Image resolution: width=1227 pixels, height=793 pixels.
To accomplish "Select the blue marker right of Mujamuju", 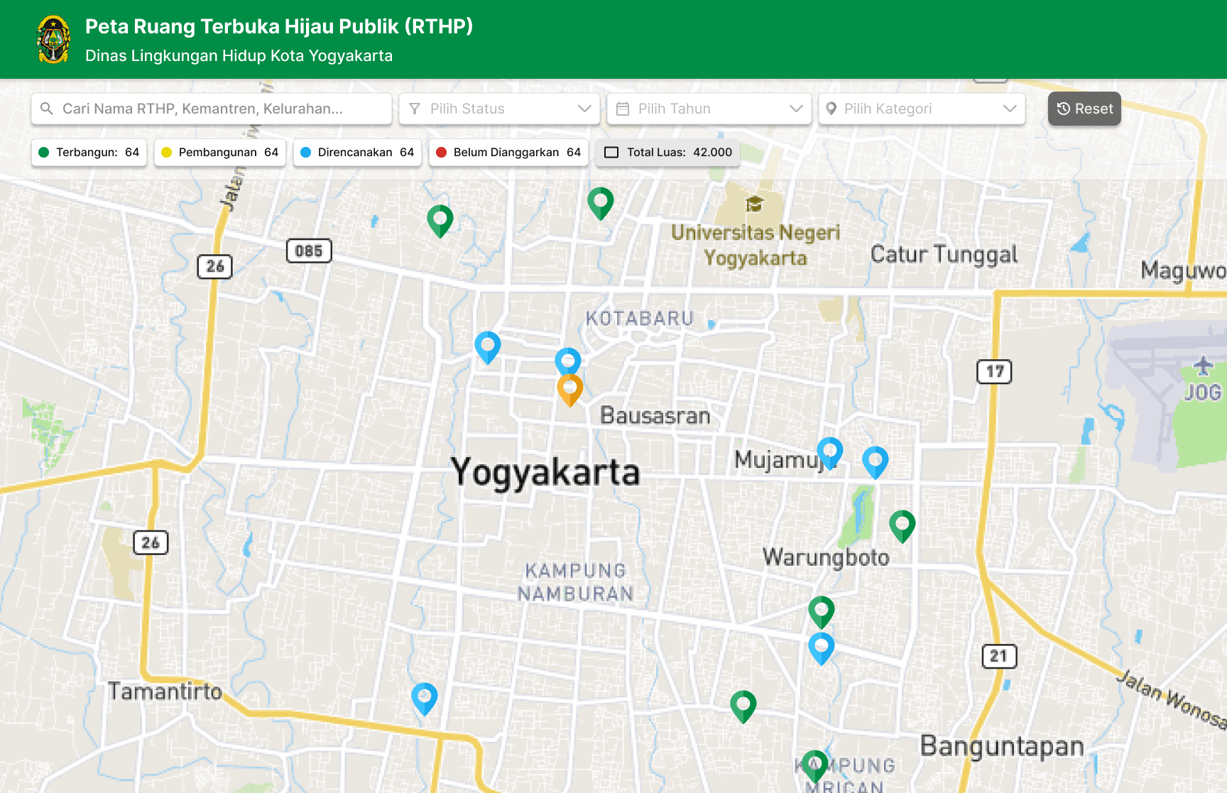I will point(876,462).
